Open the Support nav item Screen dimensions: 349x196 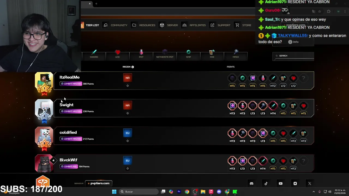220,25
